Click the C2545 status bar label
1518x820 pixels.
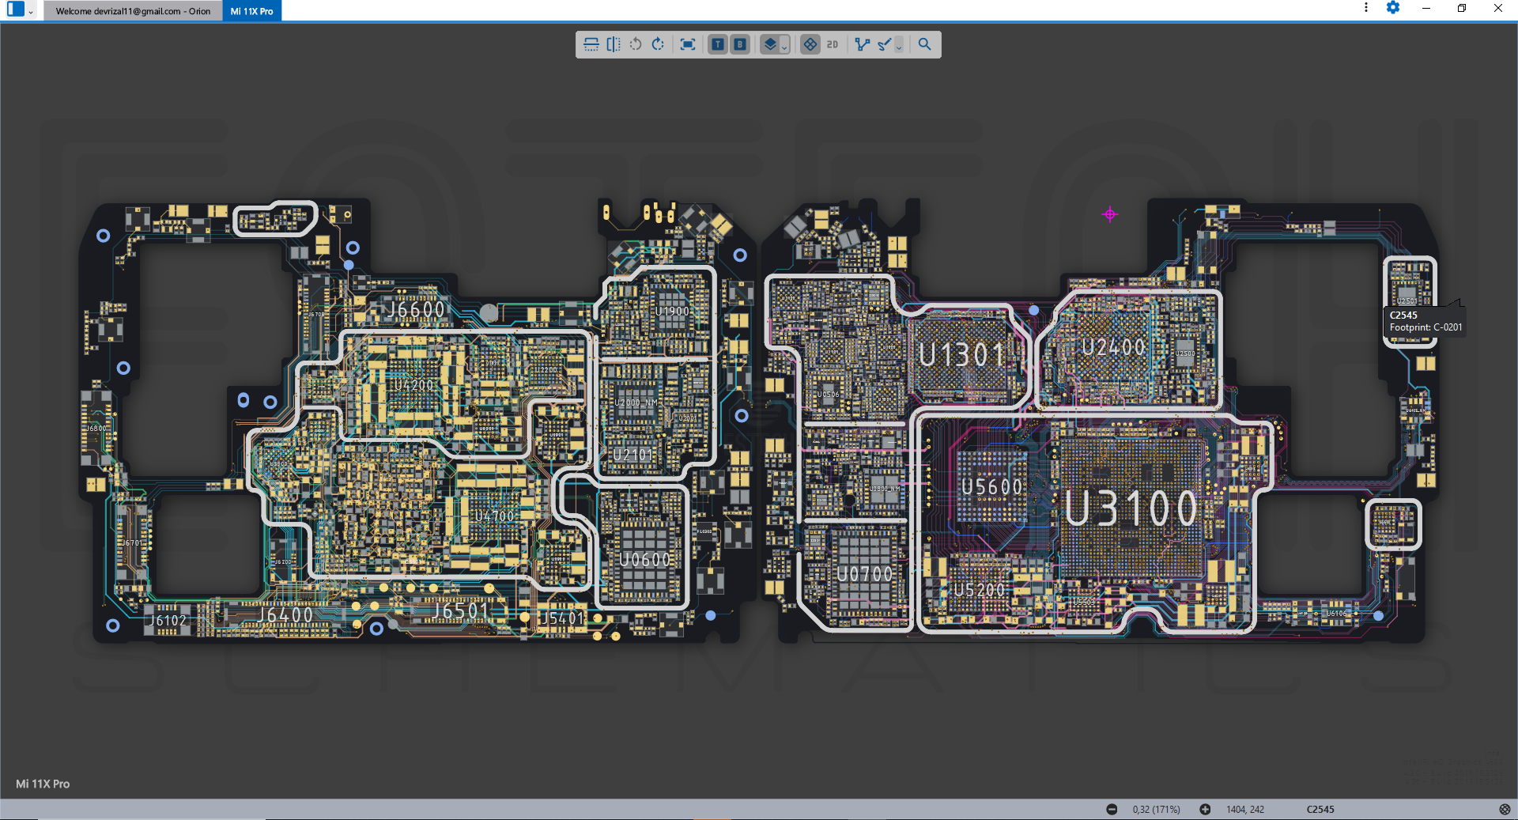pos(1320,809)
